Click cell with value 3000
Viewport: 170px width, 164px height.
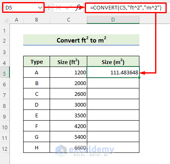68,105
